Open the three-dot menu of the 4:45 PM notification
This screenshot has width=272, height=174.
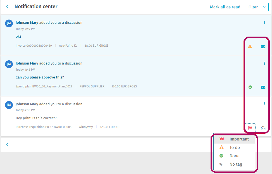[x=264, y=63]
